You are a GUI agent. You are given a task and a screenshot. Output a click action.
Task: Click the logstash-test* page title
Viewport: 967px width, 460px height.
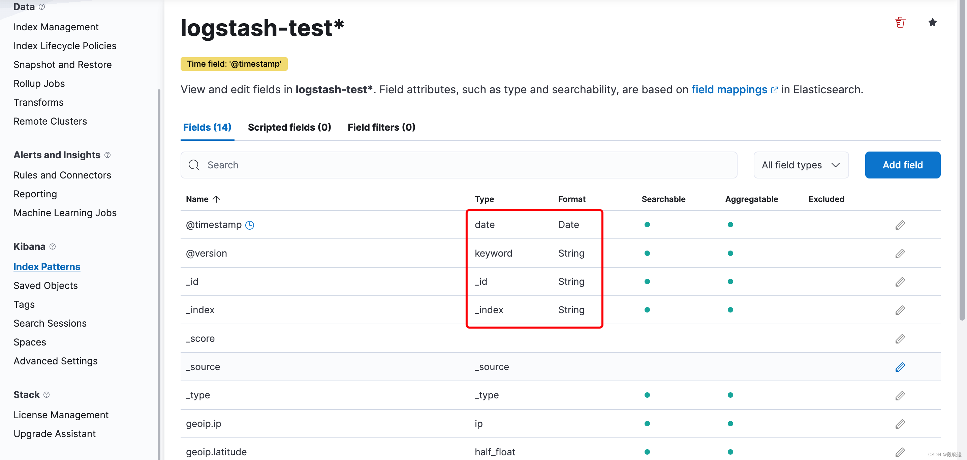(262, 28)
